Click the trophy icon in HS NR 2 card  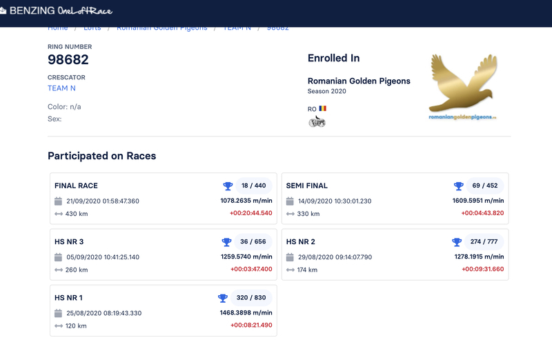(x=456, y=242)
